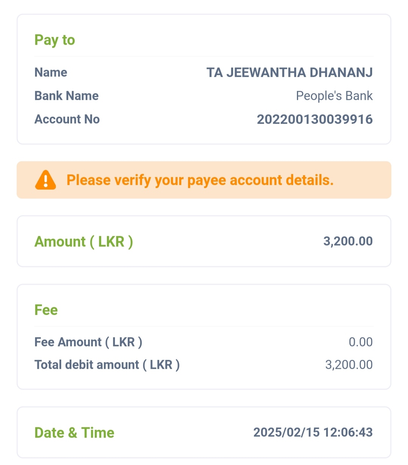The height and width of the screenshot is (465, 408).
Task: Select account number 202200130039916
Action: coord(314,119)
